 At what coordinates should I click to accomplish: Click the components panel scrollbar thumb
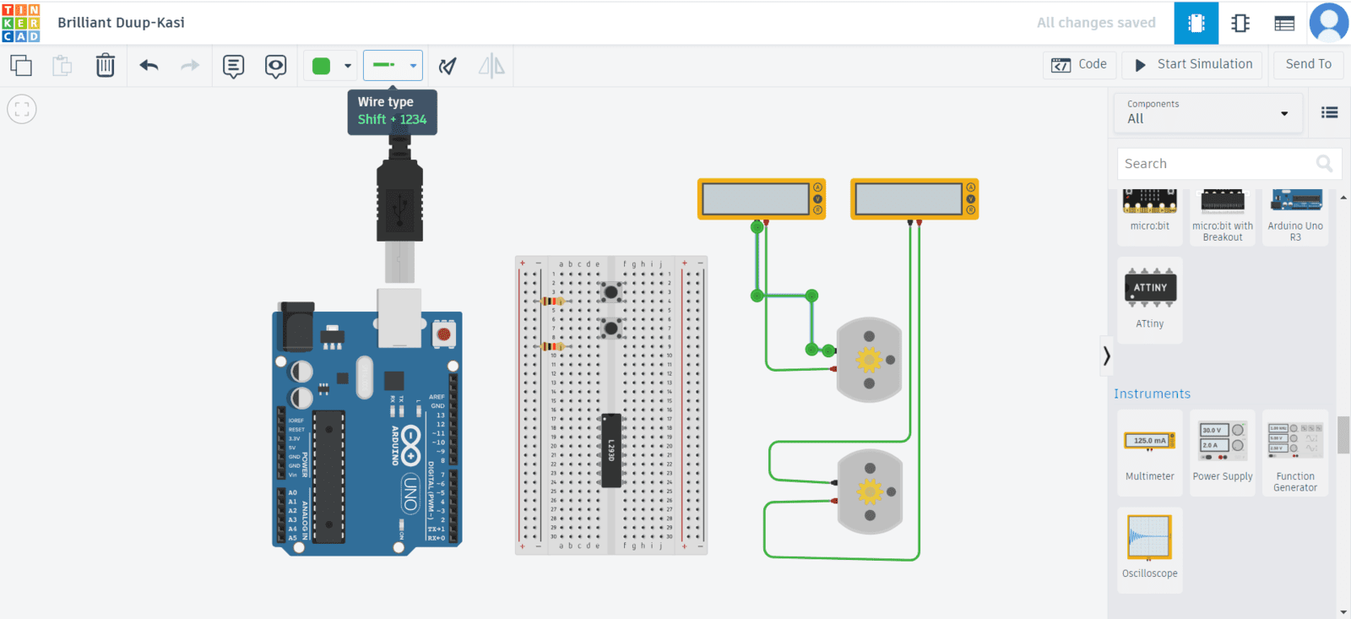click(1343, 436)
